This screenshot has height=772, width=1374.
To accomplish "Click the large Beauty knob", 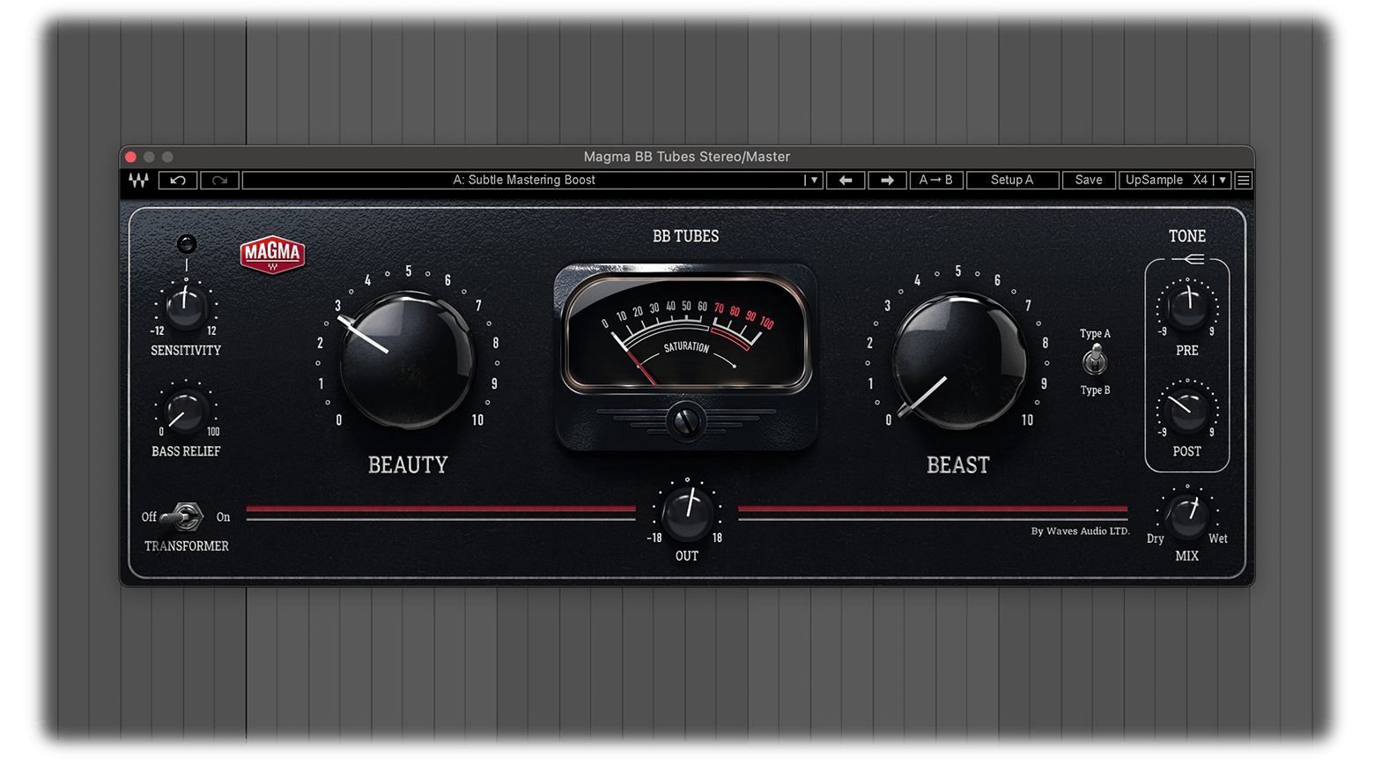I will (407, 360).
